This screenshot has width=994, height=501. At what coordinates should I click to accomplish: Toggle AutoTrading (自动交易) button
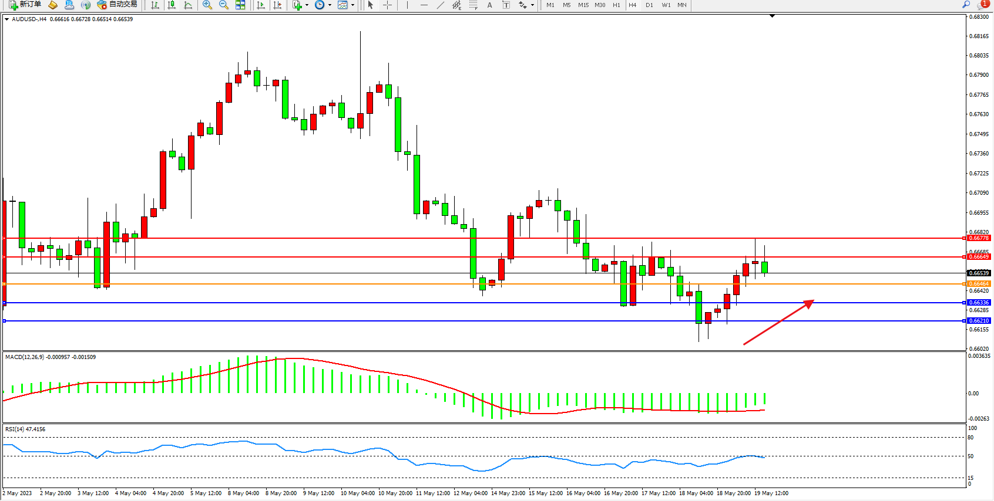[x=117, y=5]
